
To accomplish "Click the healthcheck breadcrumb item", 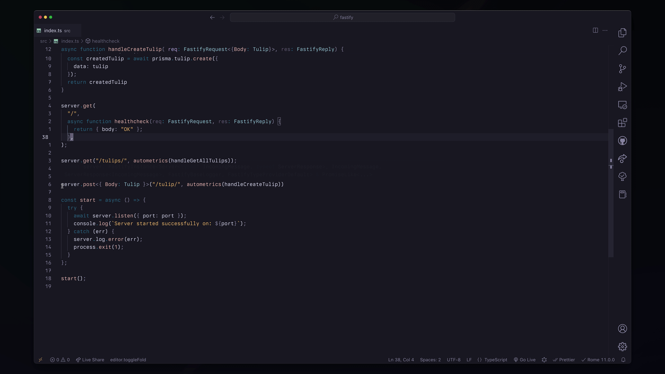I will [x=105, y=41].
